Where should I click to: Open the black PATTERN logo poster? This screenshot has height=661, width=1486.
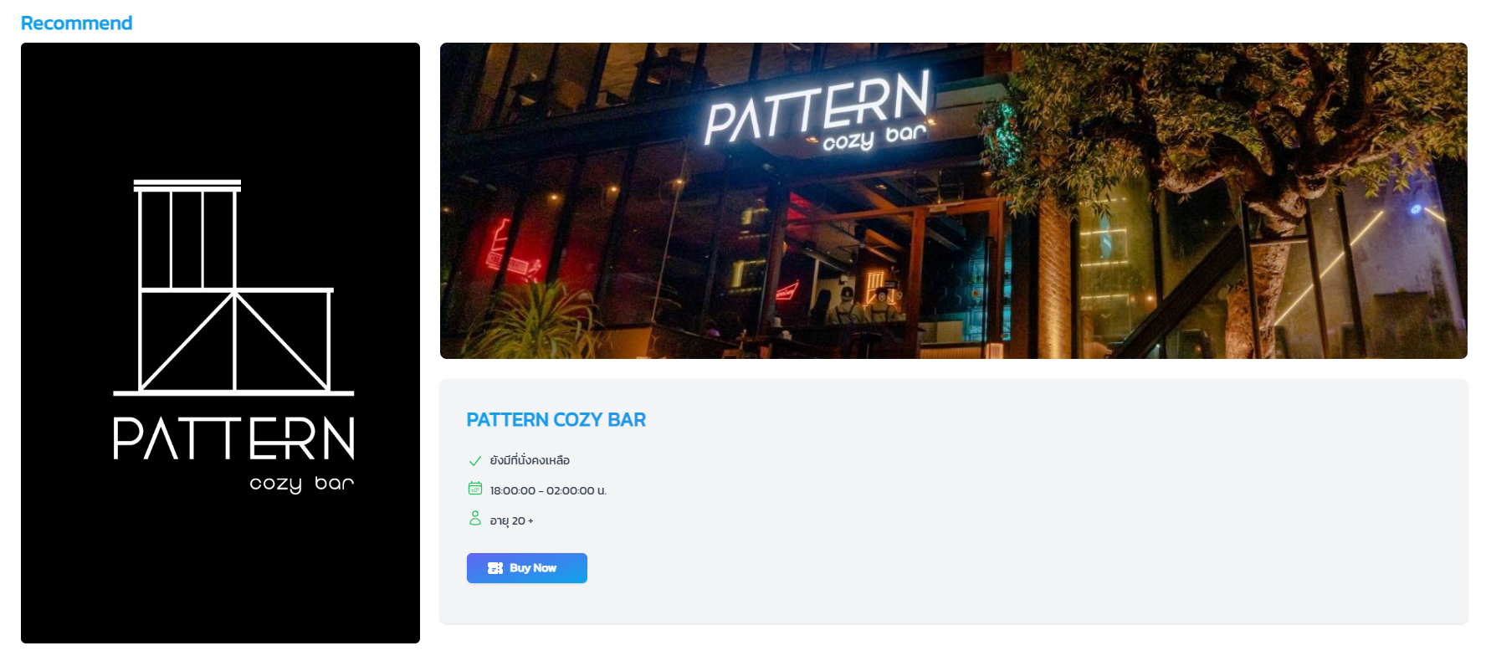220,343
